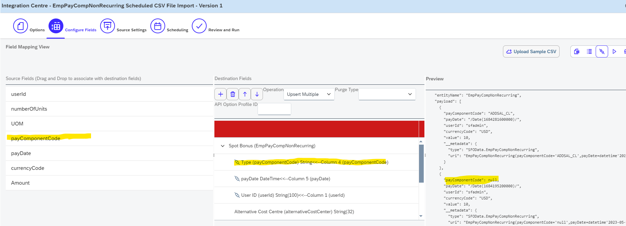Switch to the list view icon
The width and height of the screenshot is (626, 226).
tap(589, 51)
